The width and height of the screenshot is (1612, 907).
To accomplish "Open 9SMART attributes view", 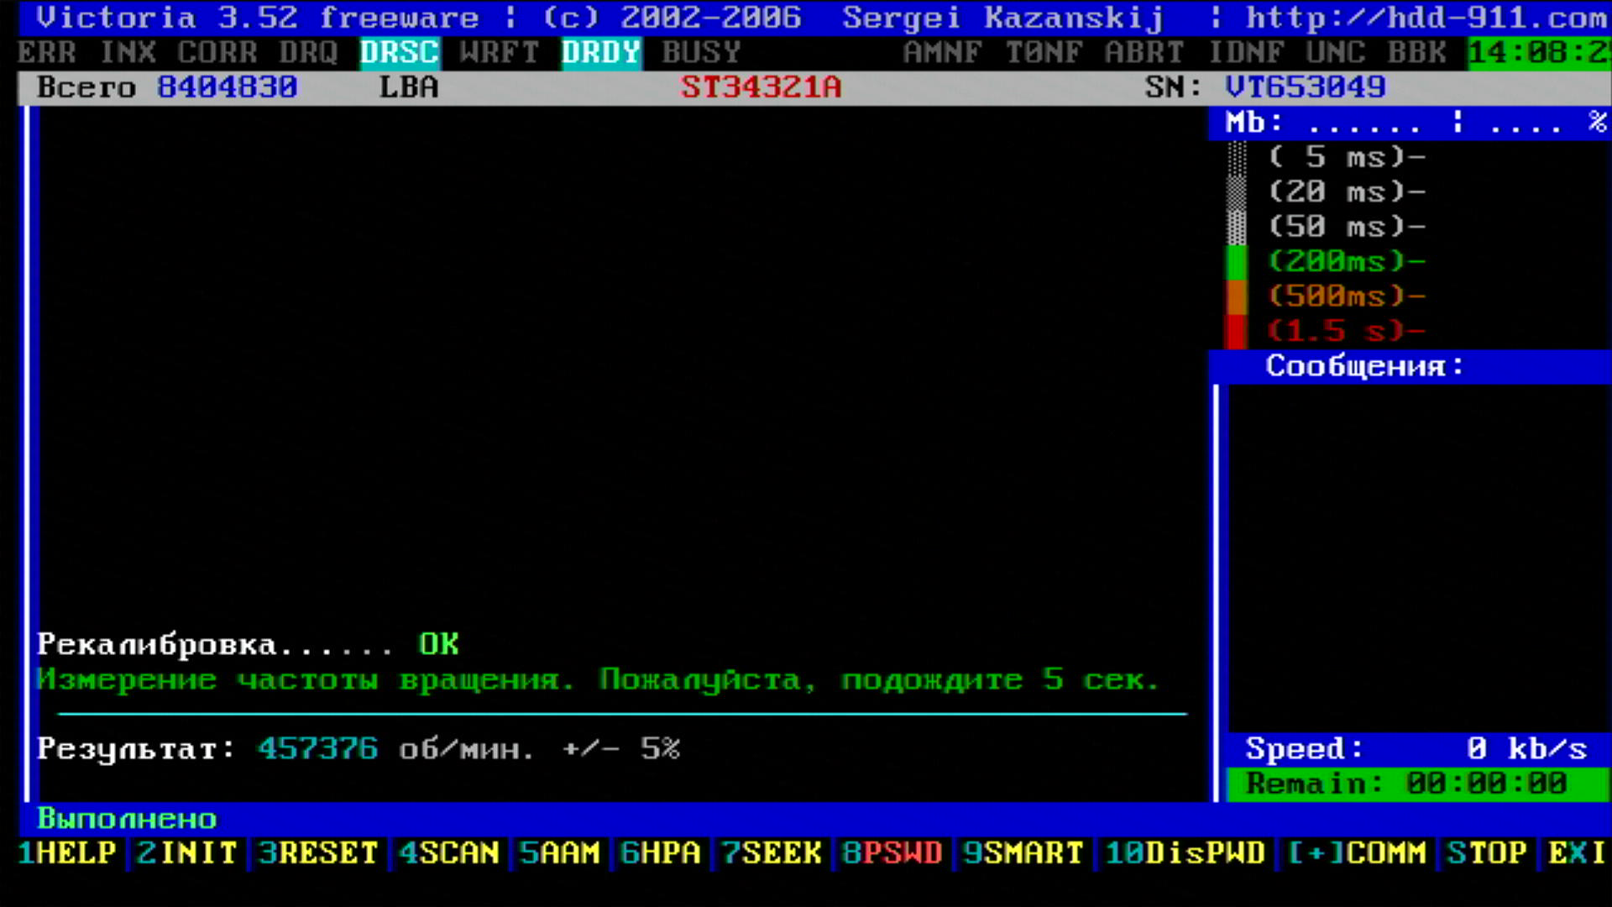I will (1023, 853).
